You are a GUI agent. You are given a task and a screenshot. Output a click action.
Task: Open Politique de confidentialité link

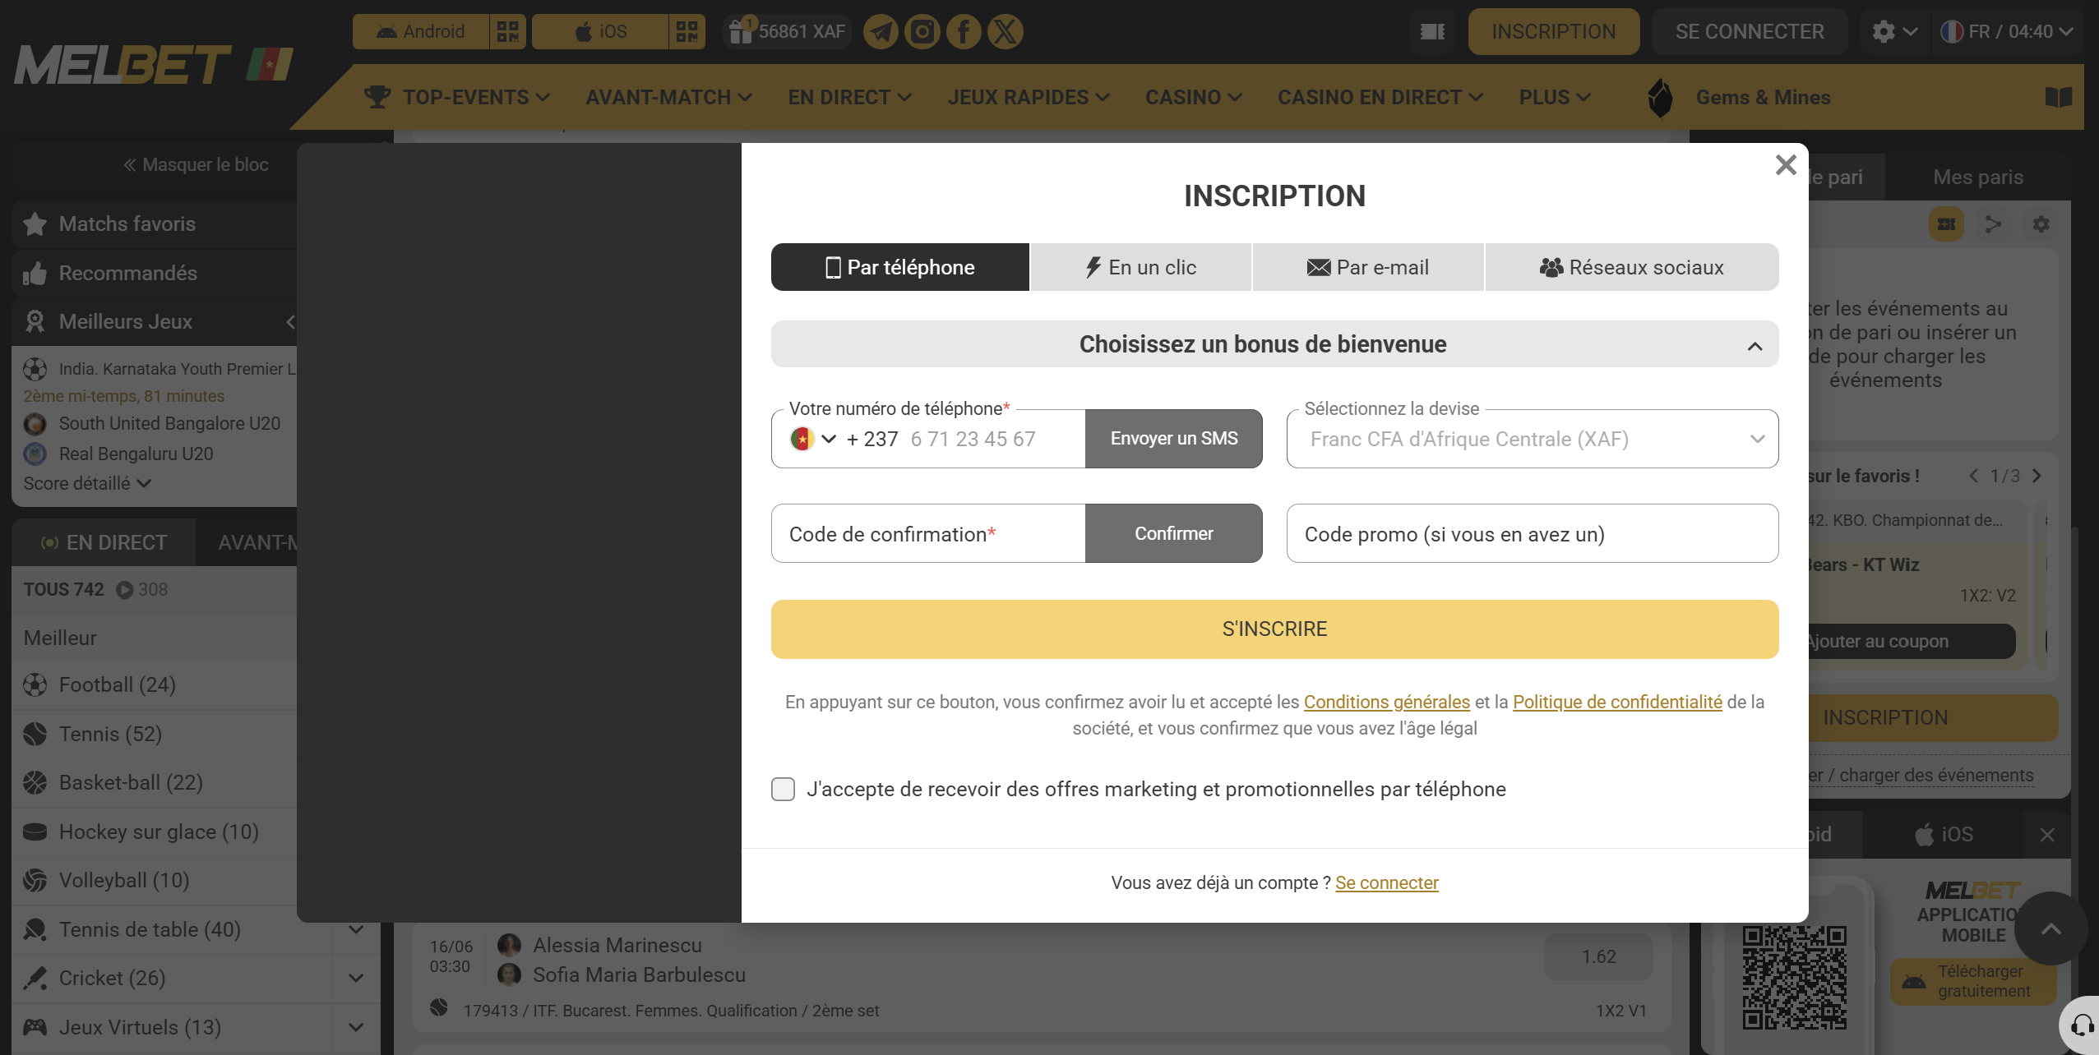(x=1617, y=703)
